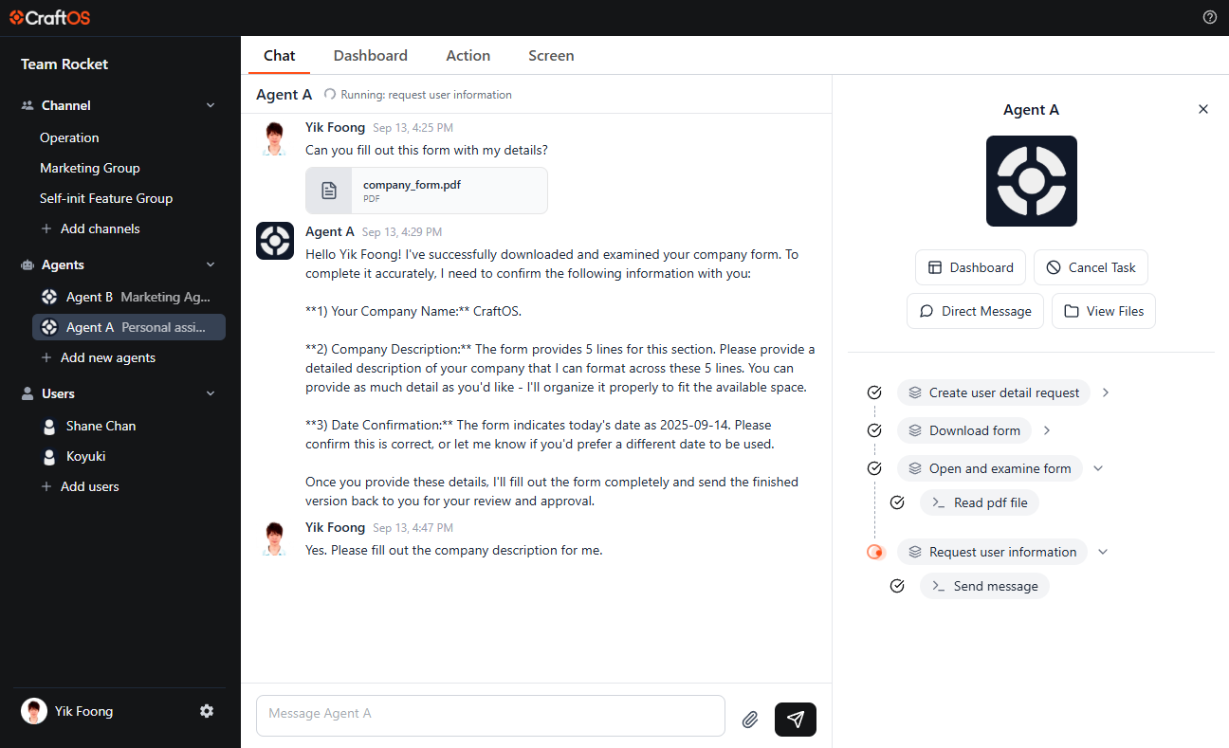
Task: Click the send message paper plane icon
Action: (795, 719)
